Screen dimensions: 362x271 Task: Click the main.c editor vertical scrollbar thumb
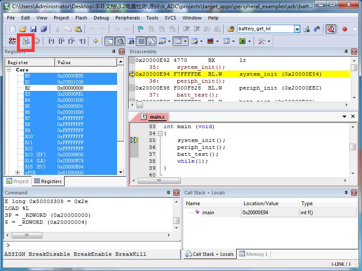coord(353,147)
